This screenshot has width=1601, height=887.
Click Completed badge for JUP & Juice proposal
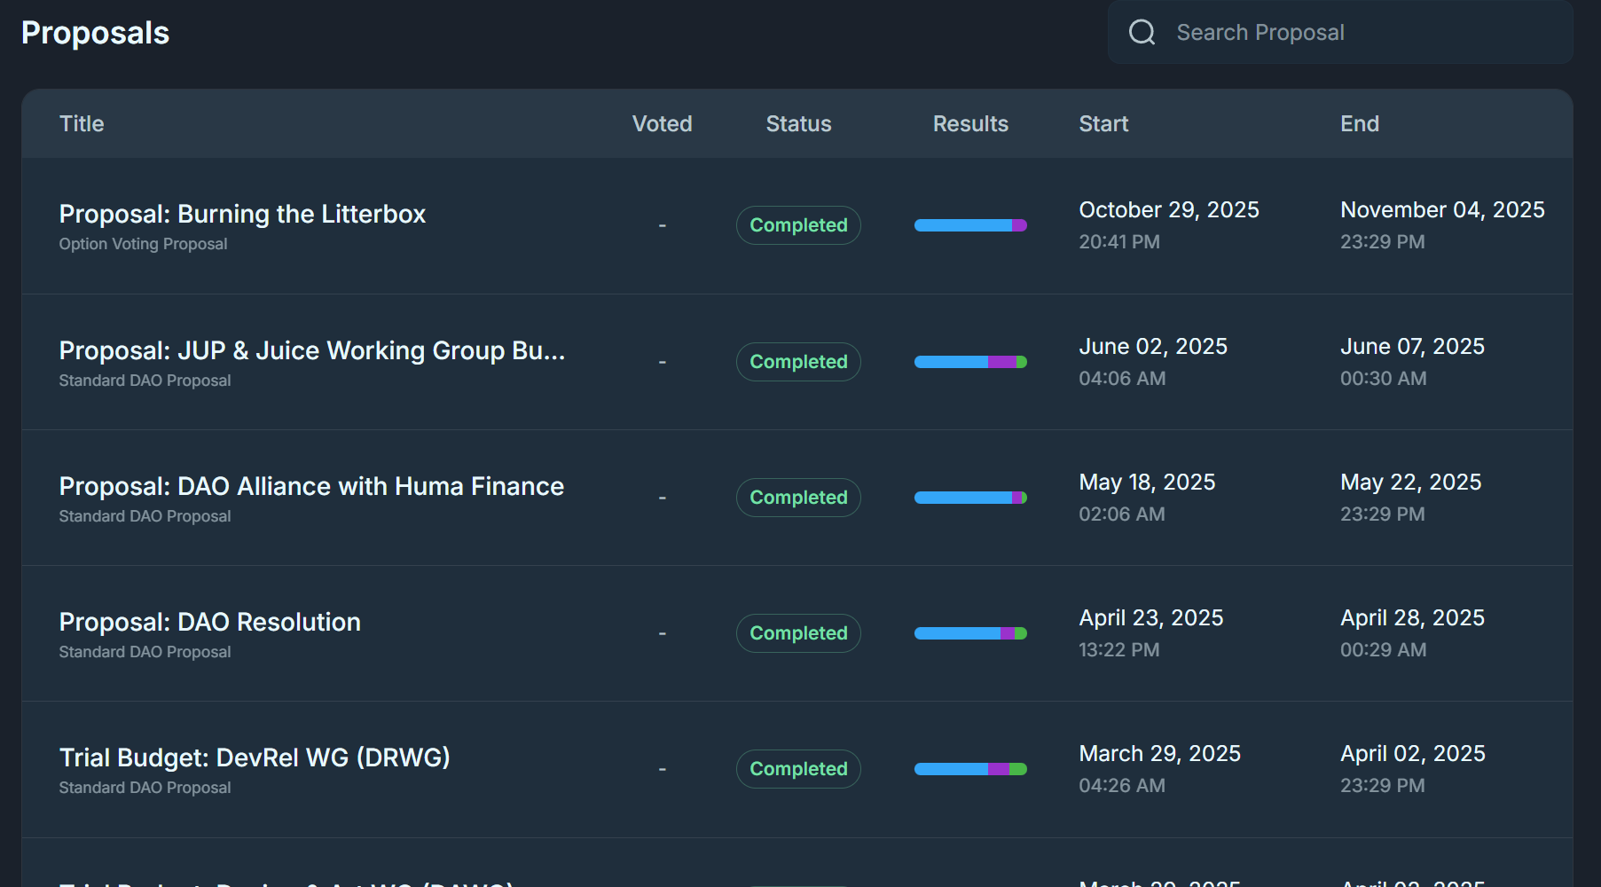point(798,362)
